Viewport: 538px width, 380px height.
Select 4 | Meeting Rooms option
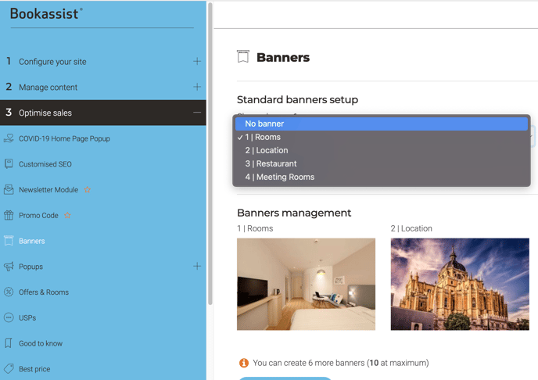(279, 177)
